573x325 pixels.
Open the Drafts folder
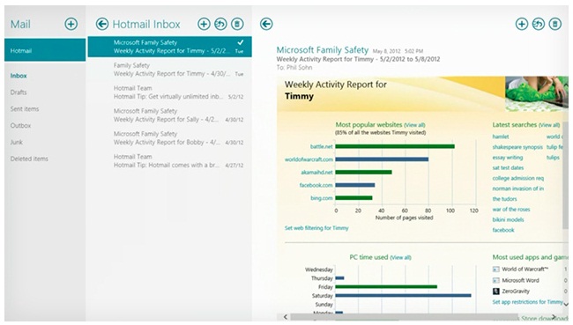[x=19, y=92]
